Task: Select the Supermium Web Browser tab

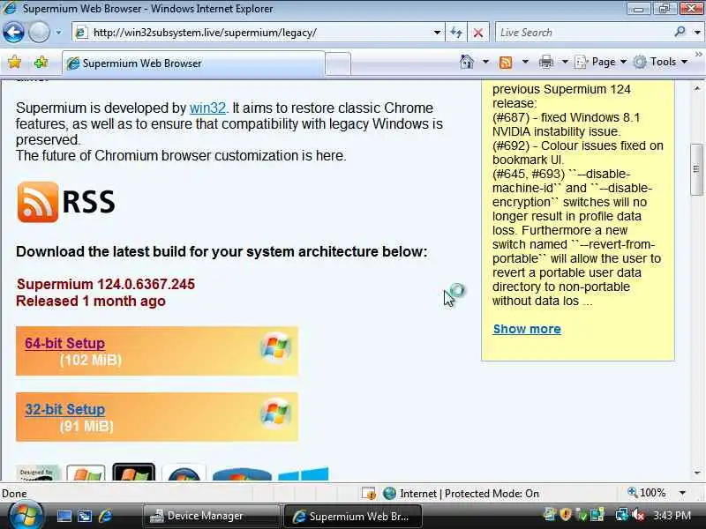Action: pos(193,63)
